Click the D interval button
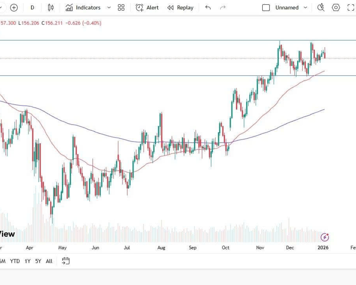This screenshot has height=285, width=356. coord(32,7)
